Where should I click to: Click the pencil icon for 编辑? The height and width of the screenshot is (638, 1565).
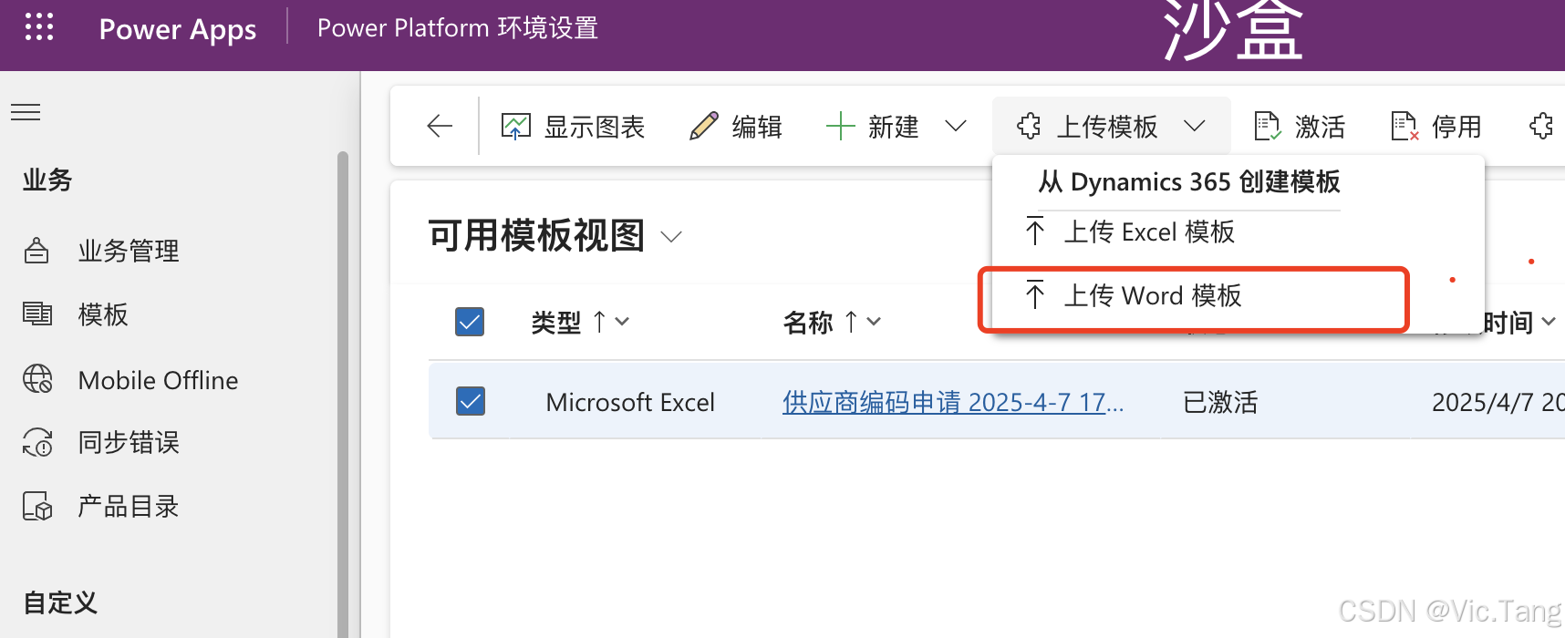click(x=704, y=126)
